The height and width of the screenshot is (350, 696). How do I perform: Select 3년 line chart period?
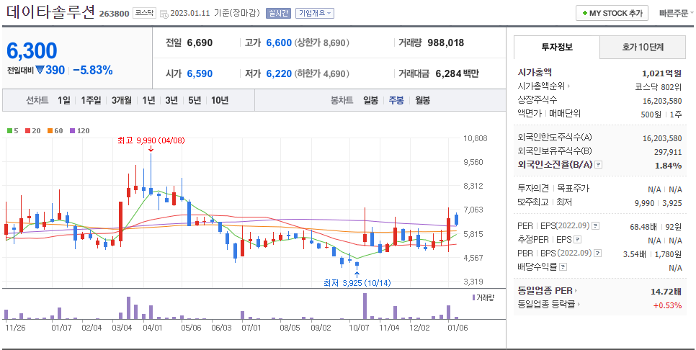(x=171, y=101)
